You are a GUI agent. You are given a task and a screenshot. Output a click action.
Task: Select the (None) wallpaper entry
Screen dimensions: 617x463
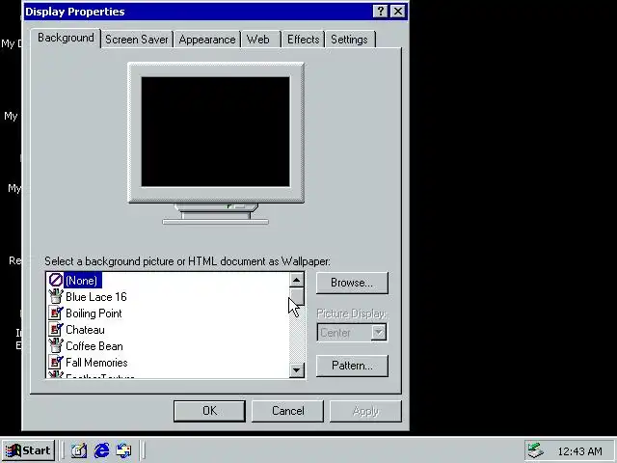81,281
